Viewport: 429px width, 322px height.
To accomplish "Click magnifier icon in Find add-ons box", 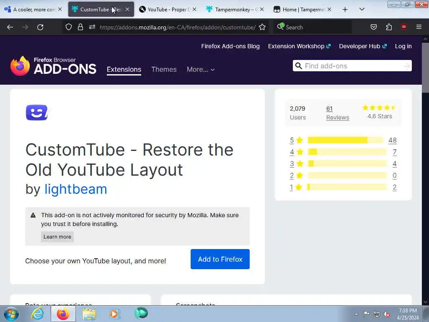I will (x=298, y=66).
